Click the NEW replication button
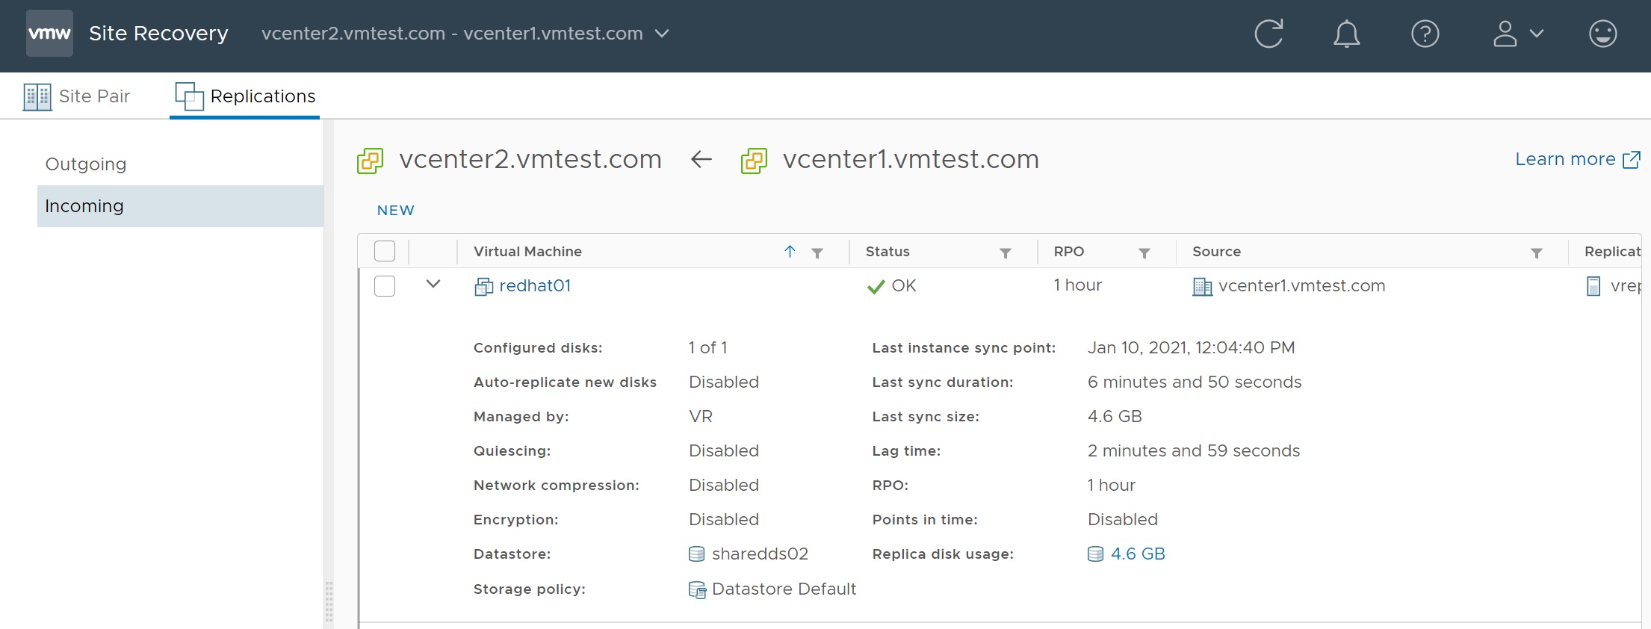1651x629 pixels. [395, 211]
